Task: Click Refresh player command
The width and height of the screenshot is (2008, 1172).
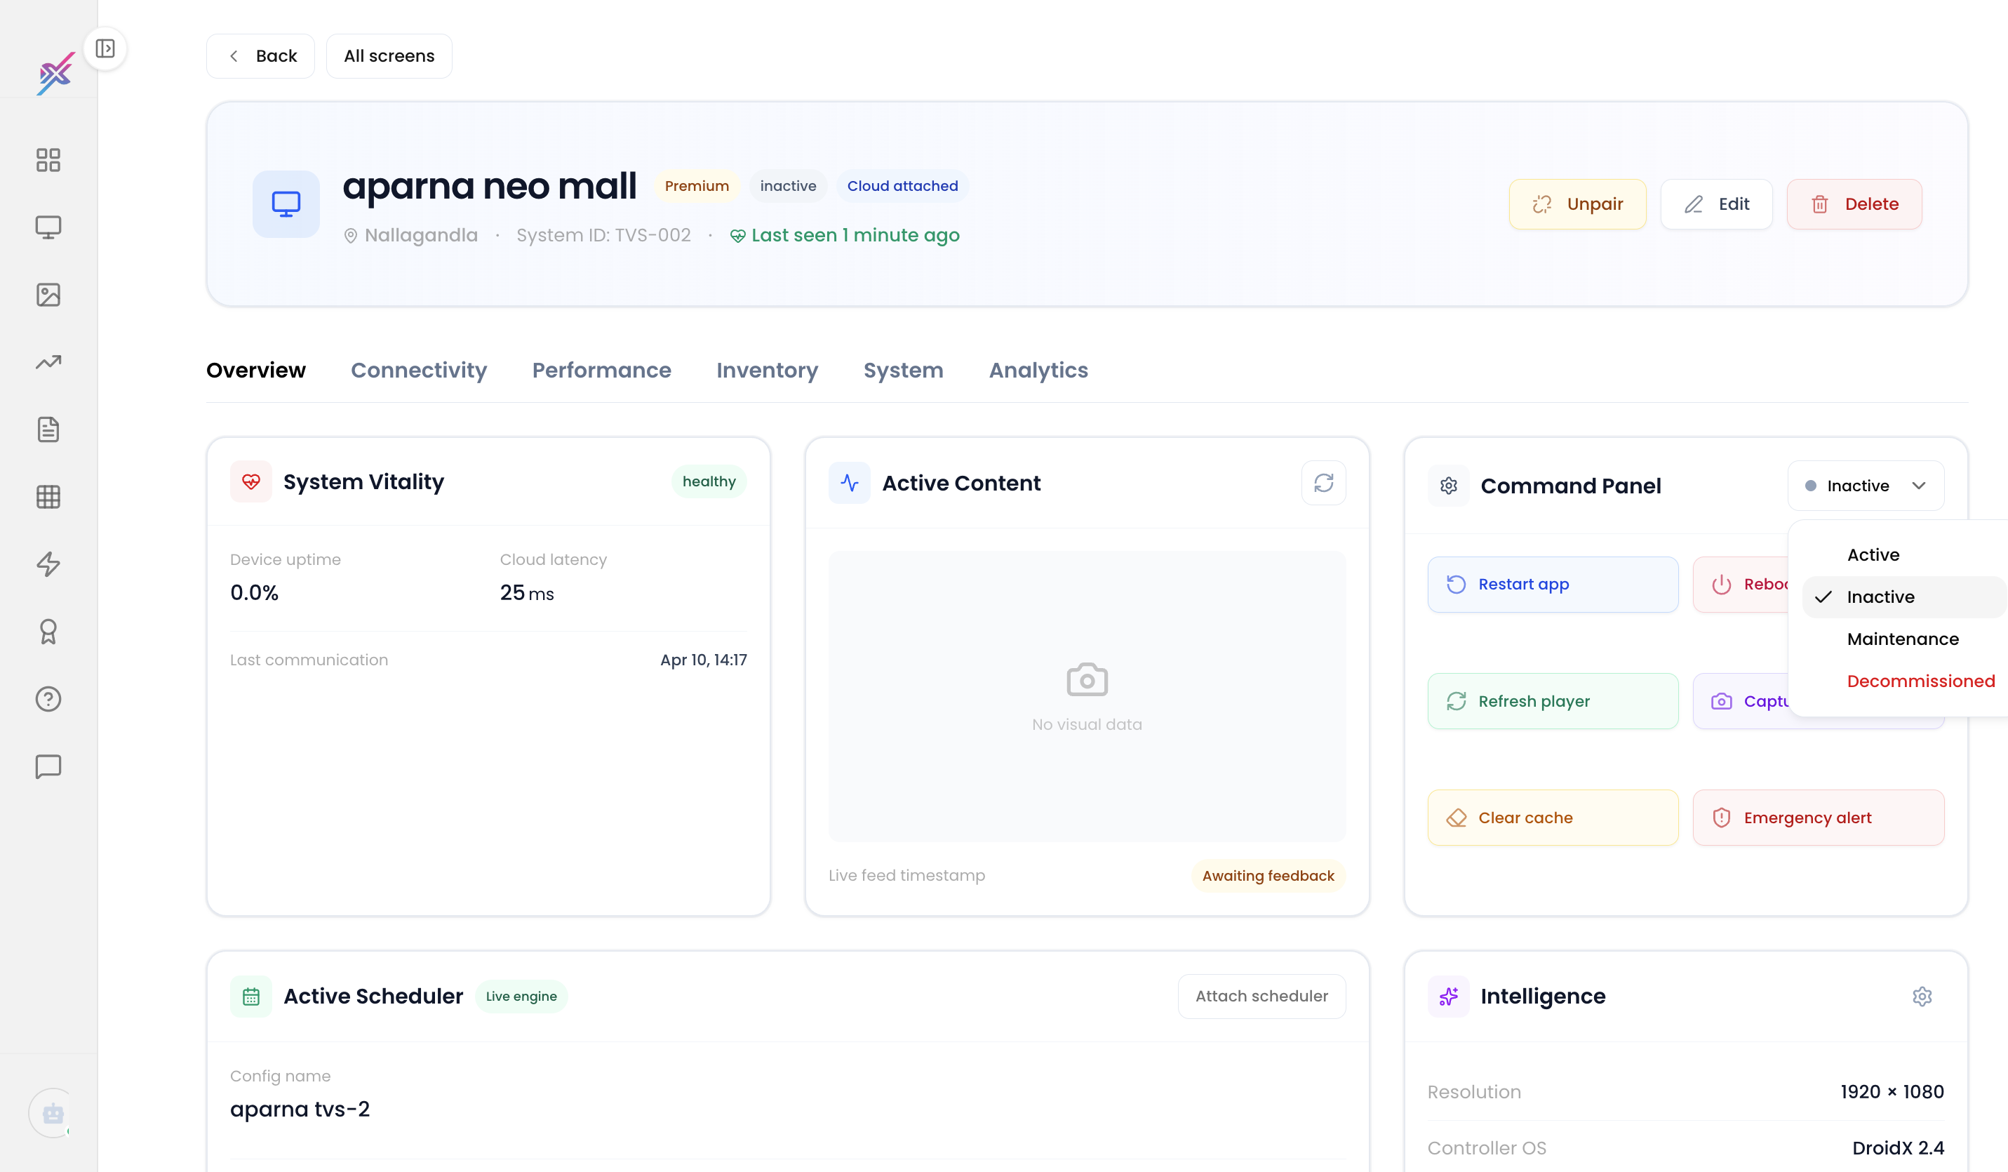Action: tap(1552, 702)
